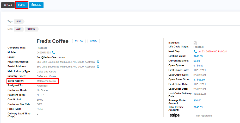Call the mobile number via phone icon
240x123 pixels.
[x=53, y=53]
